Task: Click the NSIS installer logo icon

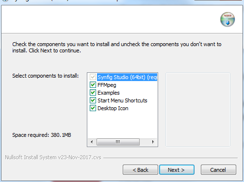Action: coord(228,19)
